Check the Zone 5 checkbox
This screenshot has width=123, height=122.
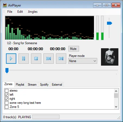pyautogui.click(x=7, y=107)
